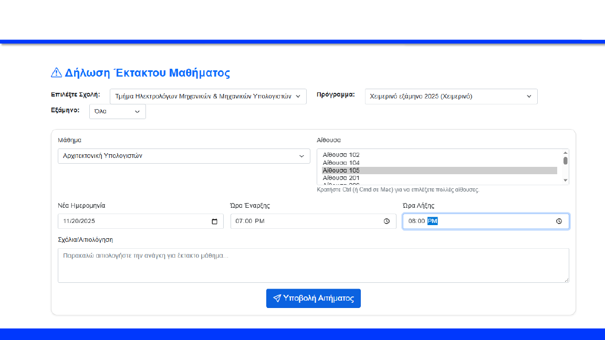
Task: Click the warning triangle icon in the heading
Action: [x=56, y=73]
